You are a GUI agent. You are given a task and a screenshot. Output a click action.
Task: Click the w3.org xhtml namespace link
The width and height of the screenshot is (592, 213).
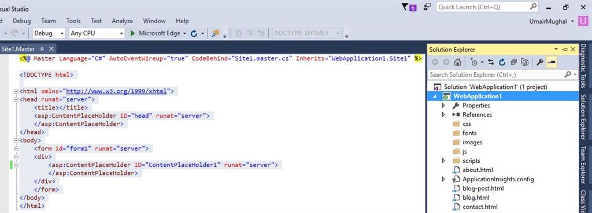pyautogui.click(x=116, y=91)
